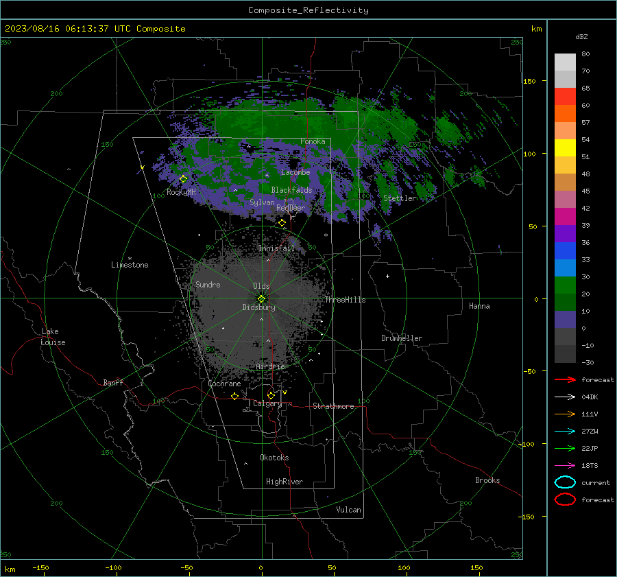The height and width of the screenshot is (577, 617).
Task: Click the Lake Louise label
Action: [53, 337]
